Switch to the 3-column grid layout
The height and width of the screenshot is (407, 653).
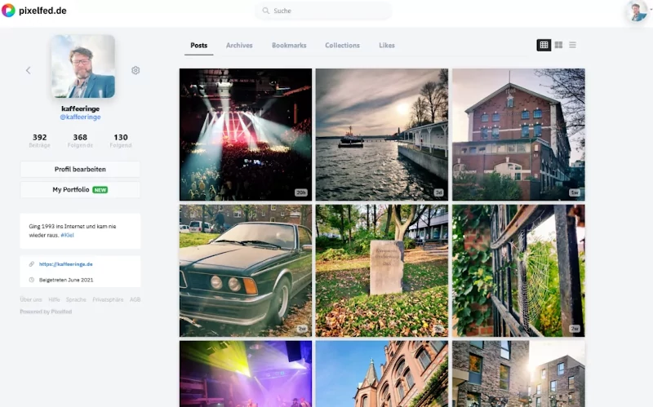[x=544, y=45]
